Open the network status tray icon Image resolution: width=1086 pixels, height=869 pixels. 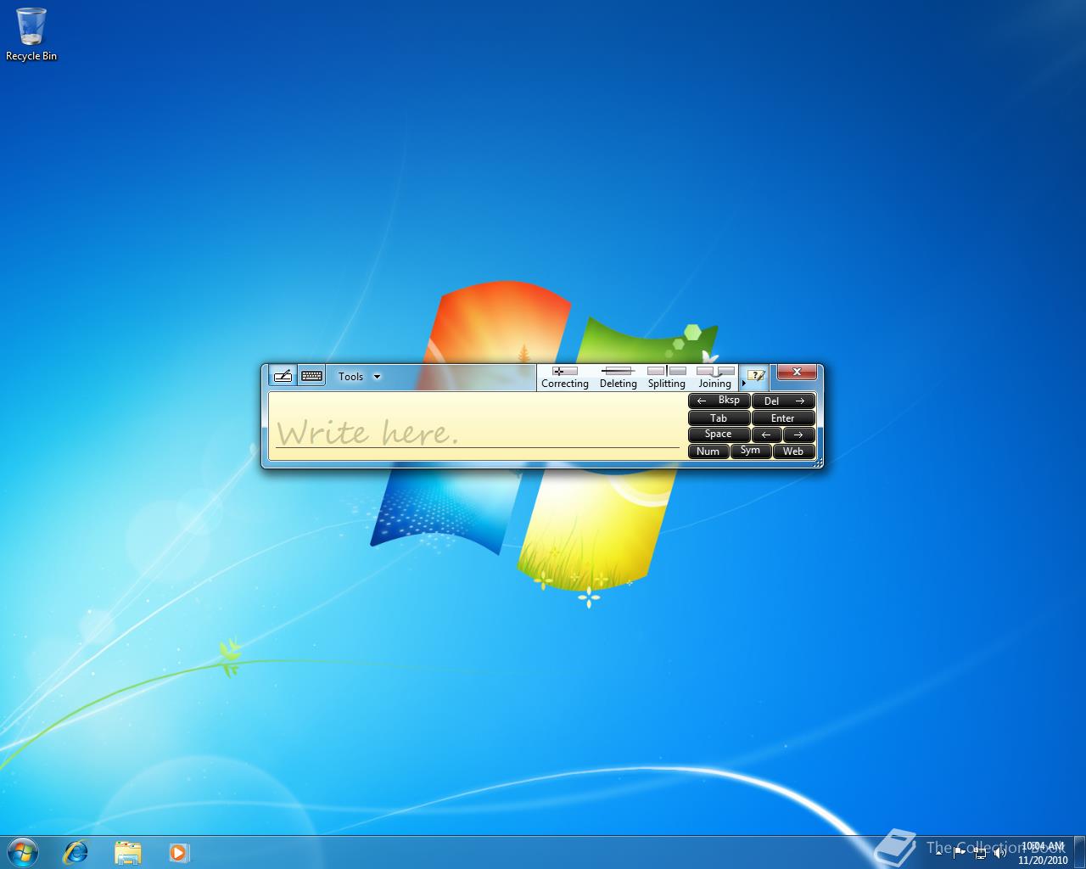980,852
